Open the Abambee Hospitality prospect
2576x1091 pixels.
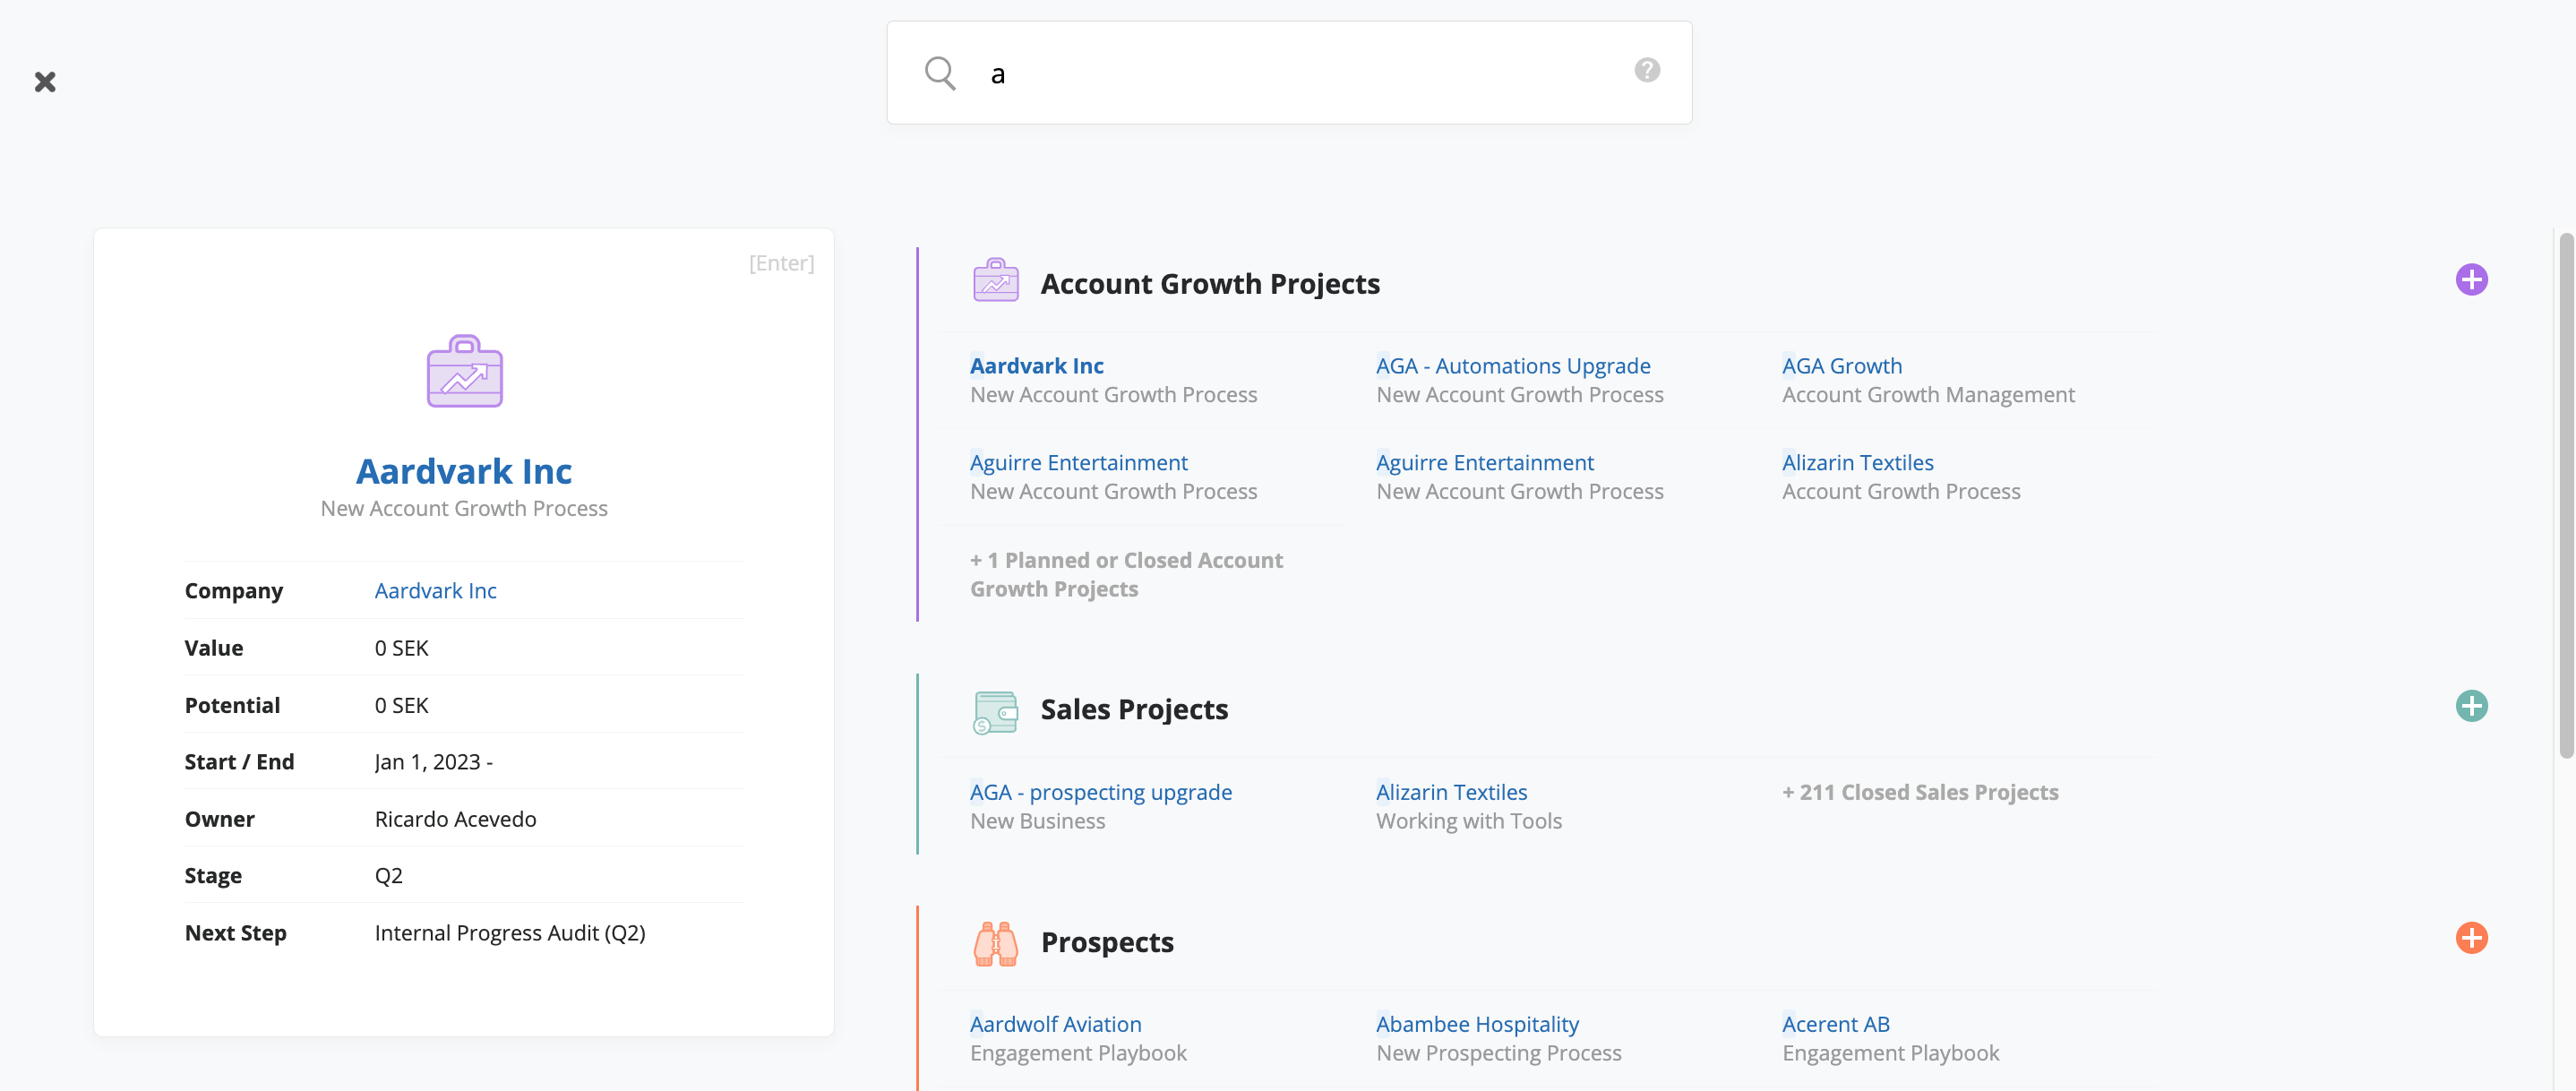[1477, 1025]
